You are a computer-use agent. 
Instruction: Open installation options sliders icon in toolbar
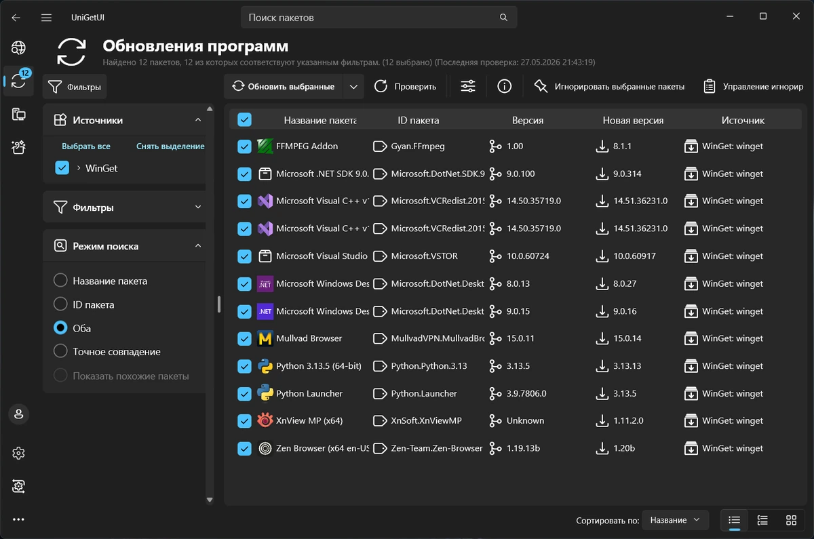coord(468,86)
